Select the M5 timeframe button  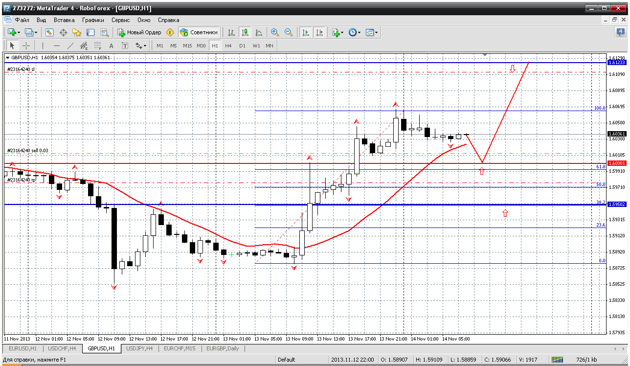coord(174,46)
